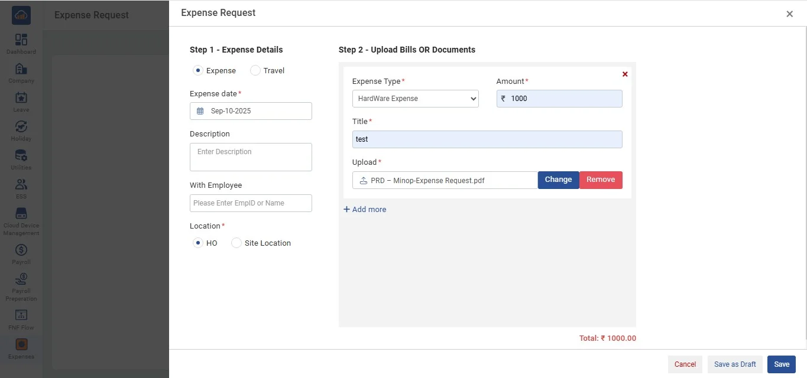Open the ESS sidebar menu item
807x378 pixels.
coord(21,185)
